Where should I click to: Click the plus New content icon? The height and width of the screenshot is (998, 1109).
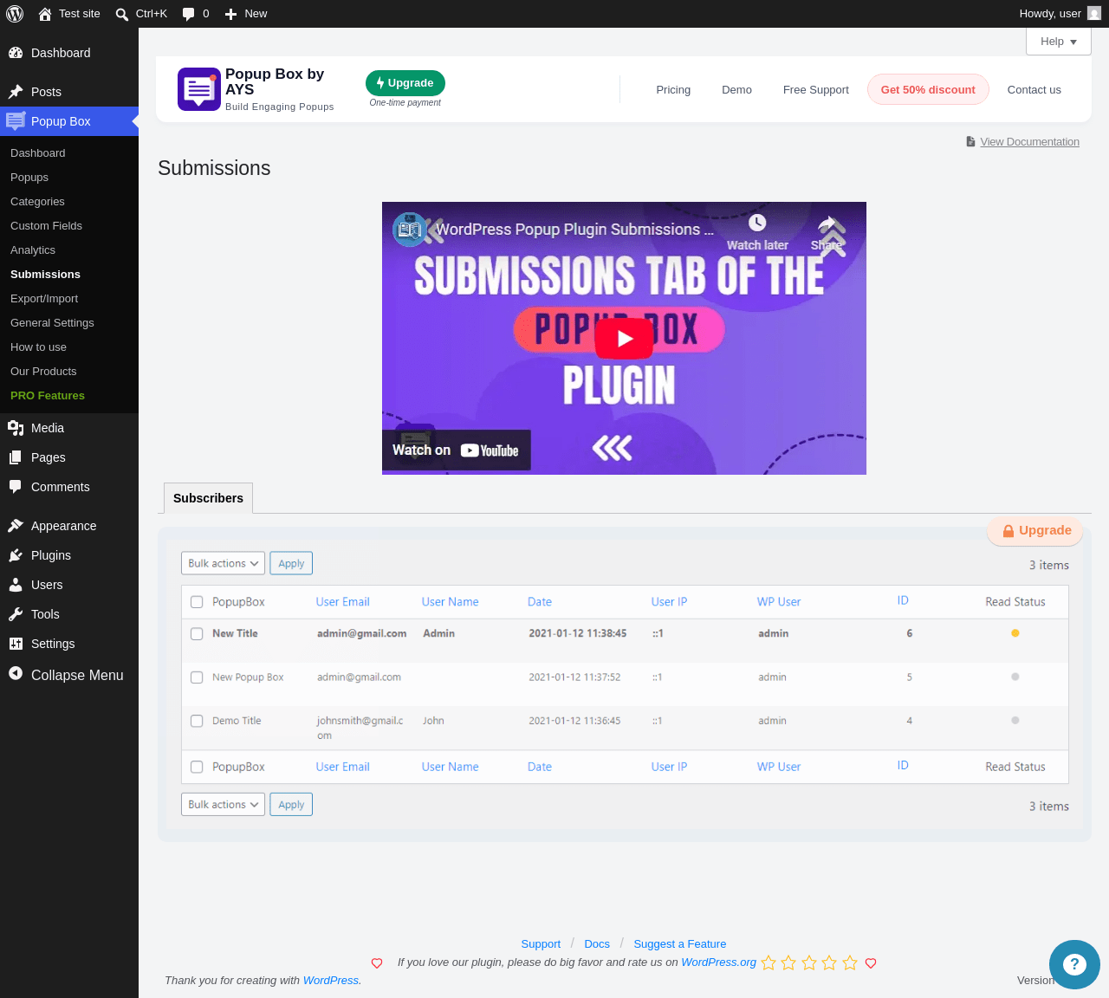click(x=230, y=14)
